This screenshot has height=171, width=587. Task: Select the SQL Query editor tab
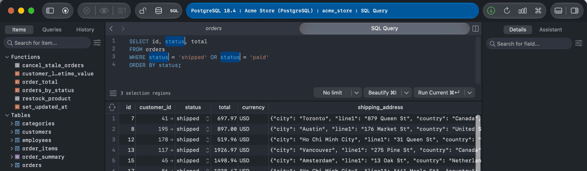pos(384,28)
